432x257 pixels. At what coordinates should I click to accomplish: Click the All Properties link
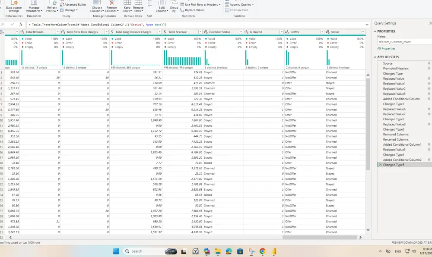coord(386,48)
